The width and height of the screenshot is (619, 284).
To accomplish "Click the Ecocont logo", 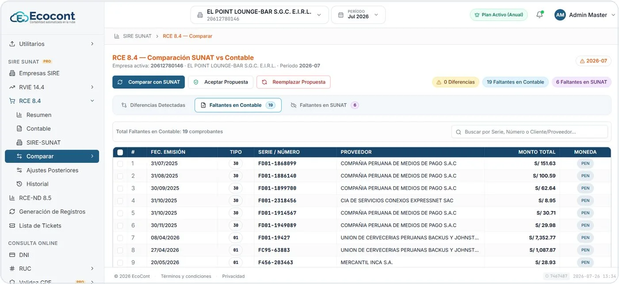I will tap(43, 17).
